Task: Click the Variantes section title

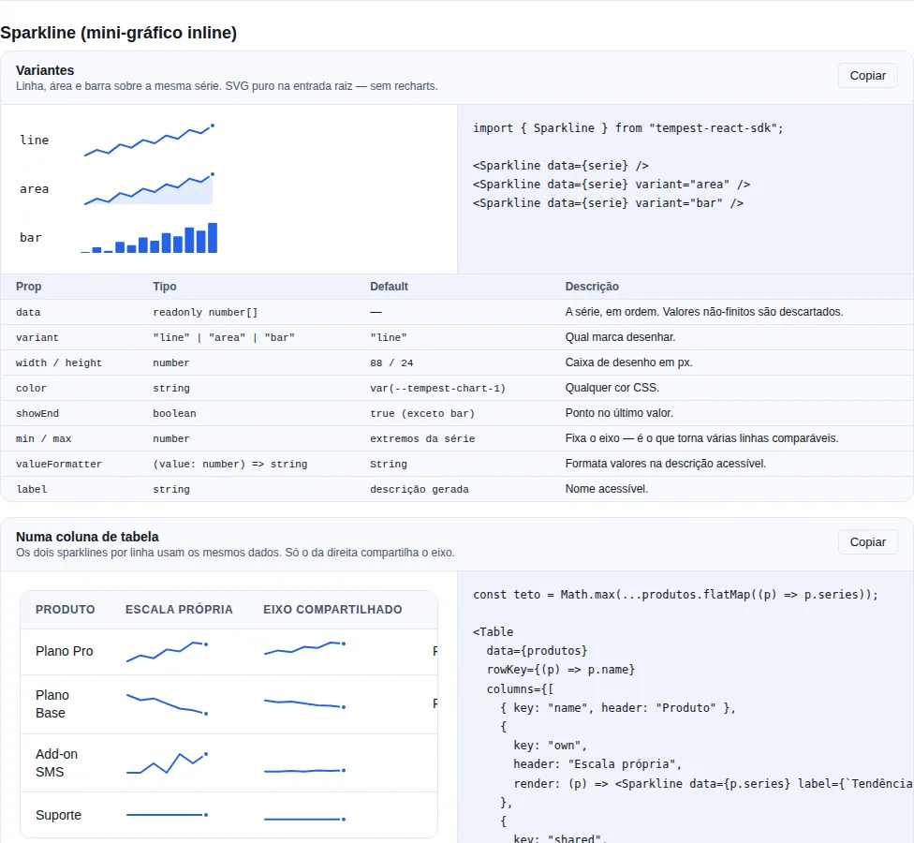Action: pyautogui.click(x=45, y=70)
